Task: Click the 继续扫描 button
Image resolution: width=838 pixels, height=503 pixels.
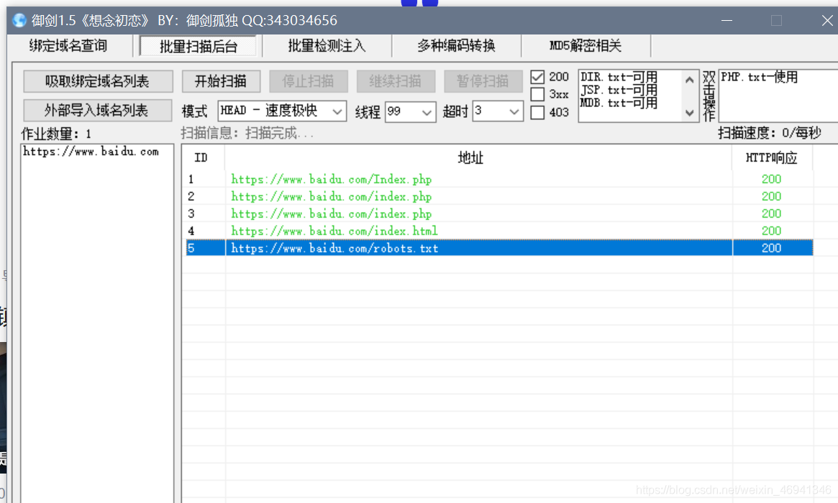Action: [396, 81]
